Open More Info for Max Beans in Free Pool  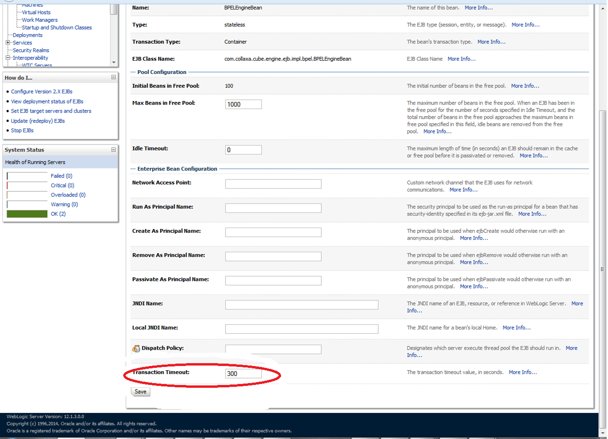point(437,131)
